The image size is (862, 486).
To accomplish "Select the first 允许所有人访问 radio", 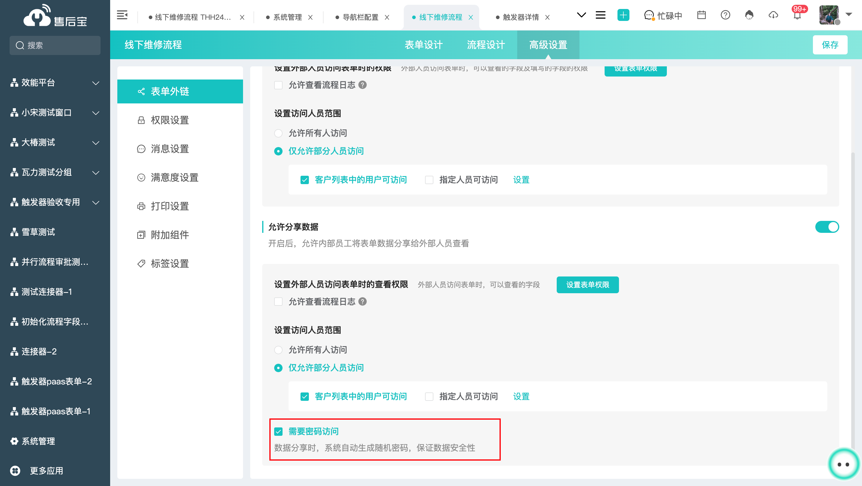I will coord(278,133).
